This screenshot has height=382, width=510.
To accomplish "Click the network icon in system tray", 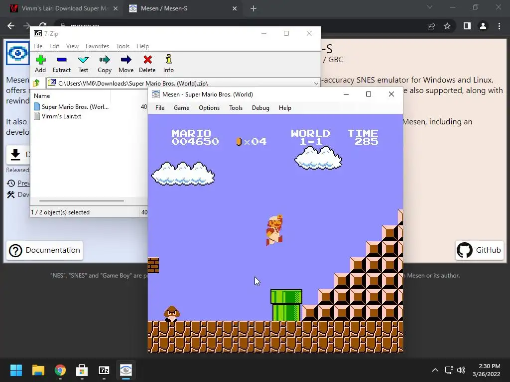I will tap(449, 370).
